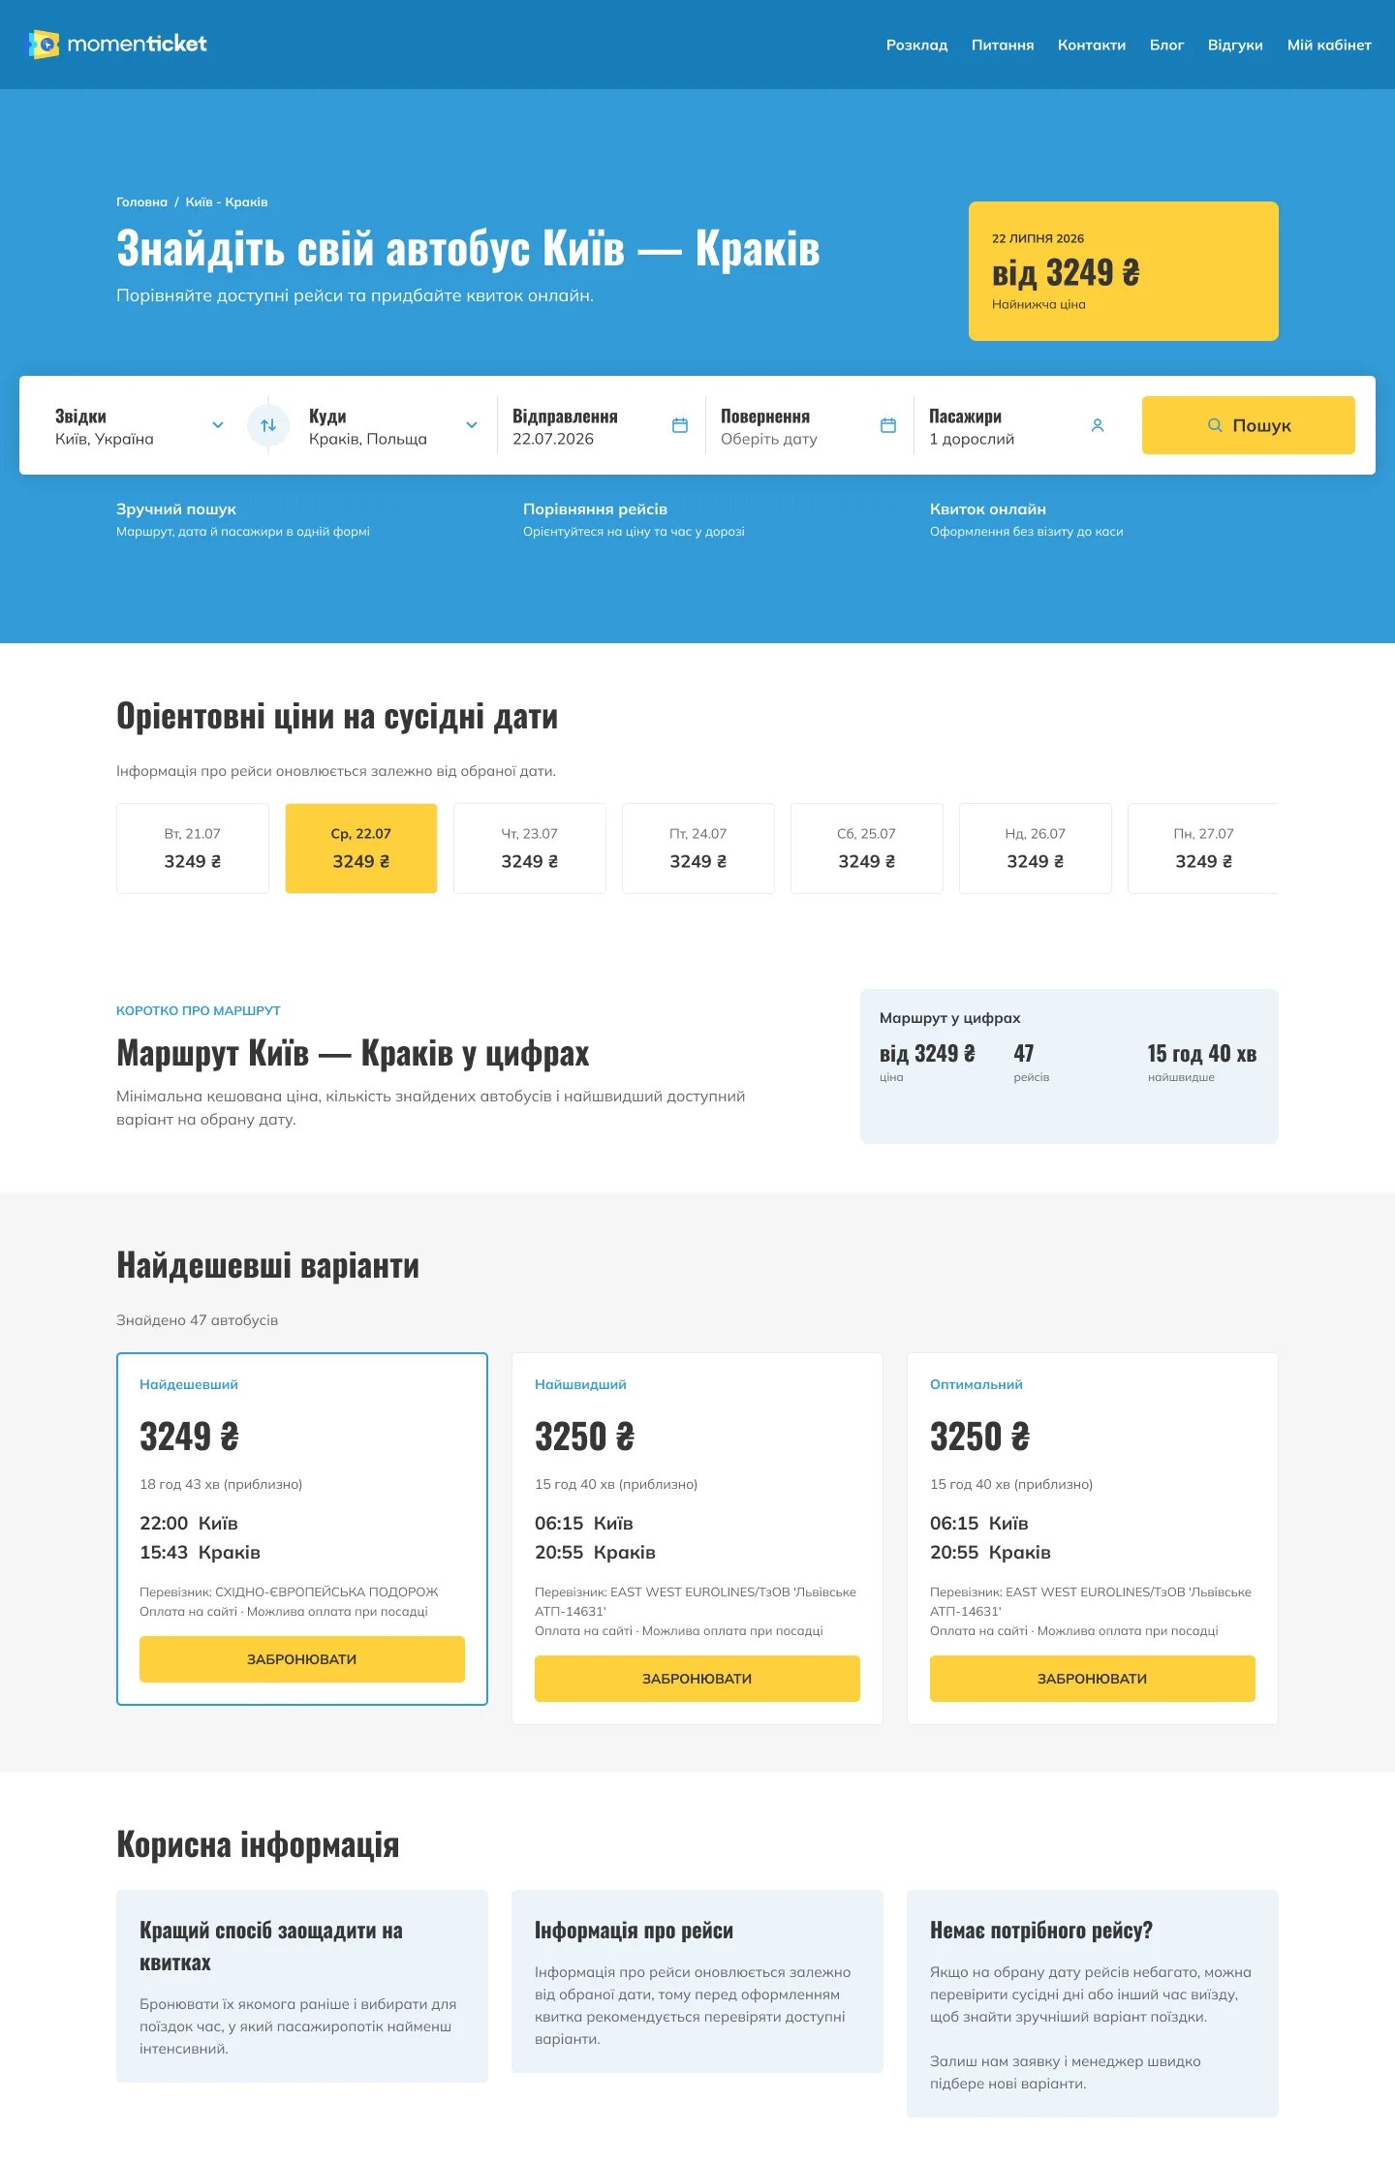Image resolution: width=1395 pixels, height=2164 pixels.
Task: Click the Знайдено 47 автобусів text
Action: [197, 1320]
